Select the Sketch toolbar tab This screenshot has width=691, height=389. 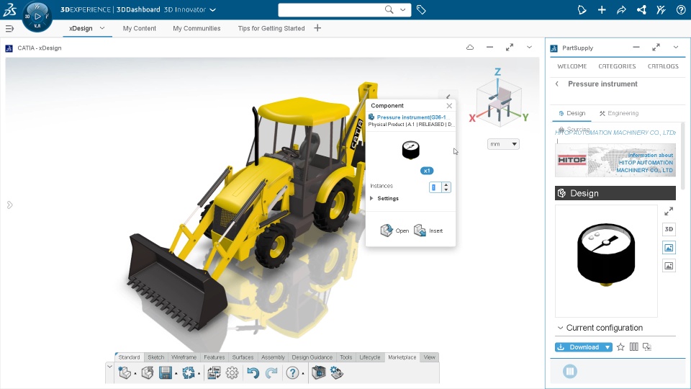tap(156, 357)
